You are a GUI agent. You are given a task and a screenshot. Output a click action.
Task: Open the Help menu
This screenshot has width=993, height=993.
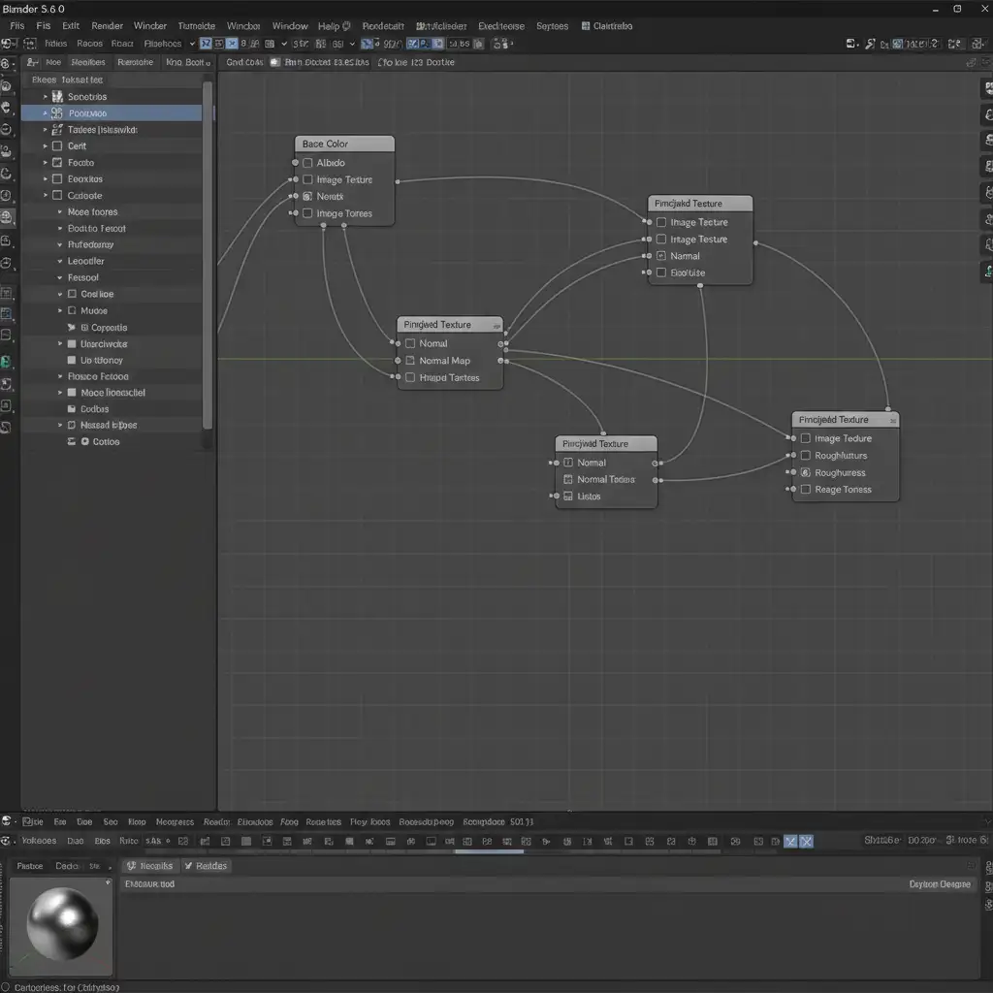pos(329,26)
